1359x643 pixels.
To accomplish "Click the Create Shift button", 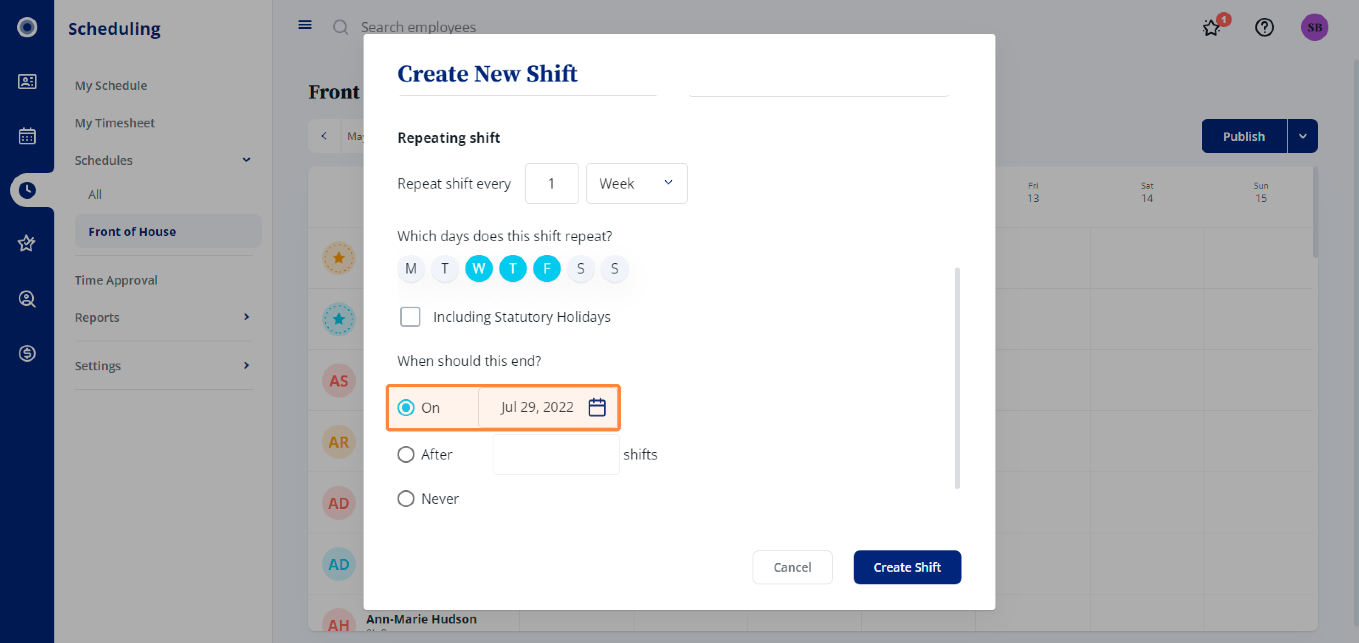I will coord(907,567).
